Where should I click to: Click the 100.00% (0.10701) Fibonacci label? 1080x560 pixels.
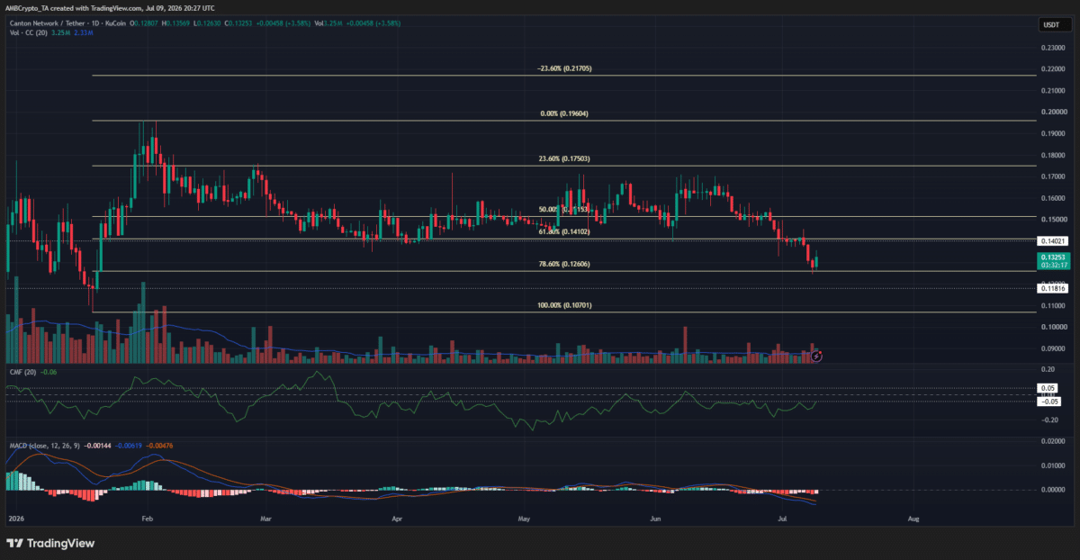[564, 305]
